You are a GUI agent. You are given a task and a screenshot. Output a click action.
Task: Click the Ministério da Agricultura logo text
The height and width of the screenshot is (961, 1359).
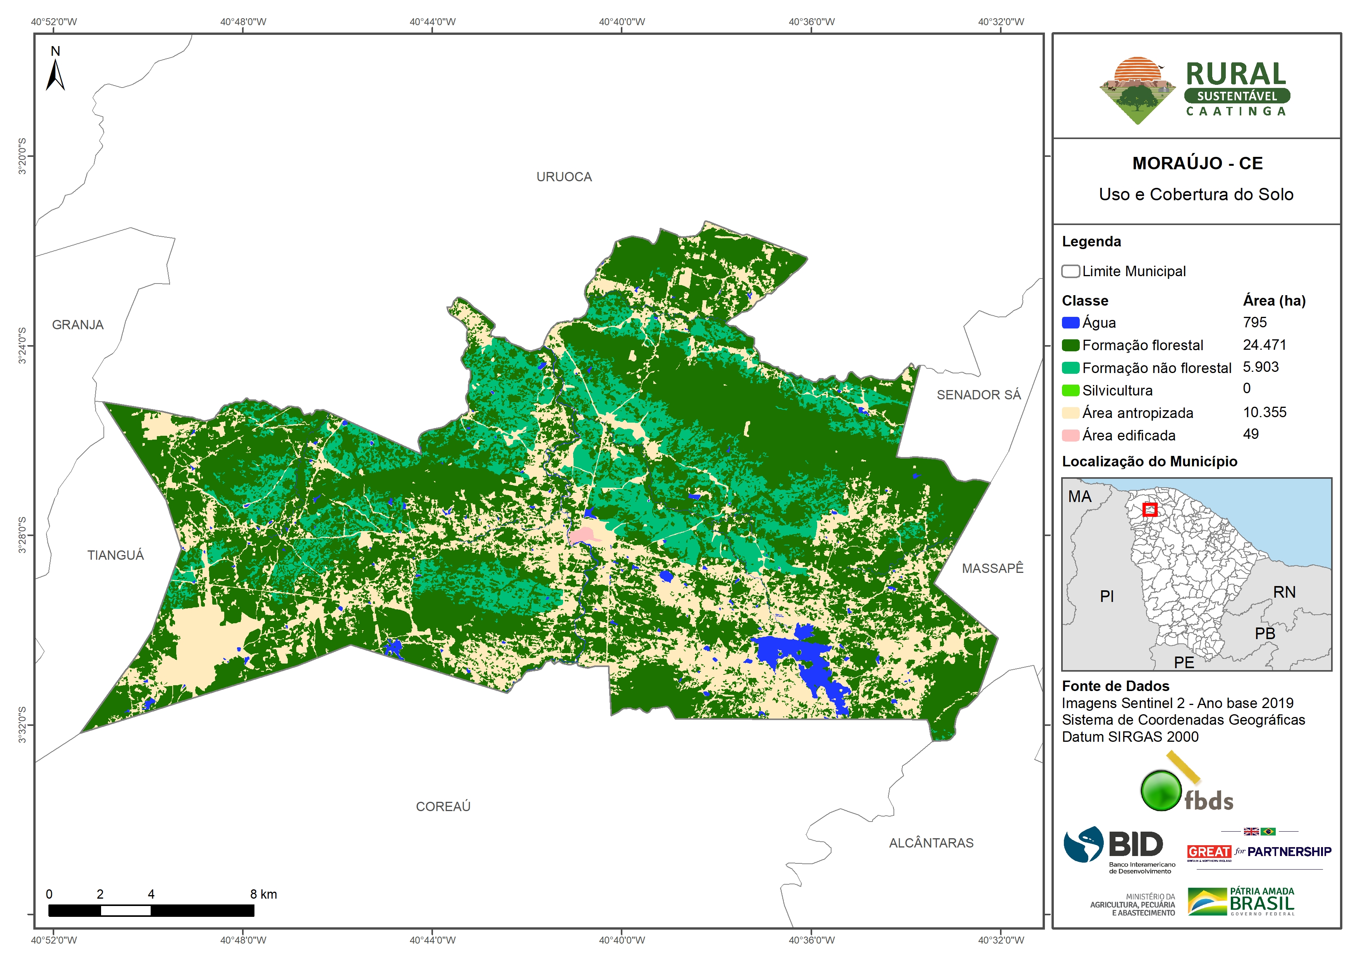click(x=1132, y=904)
